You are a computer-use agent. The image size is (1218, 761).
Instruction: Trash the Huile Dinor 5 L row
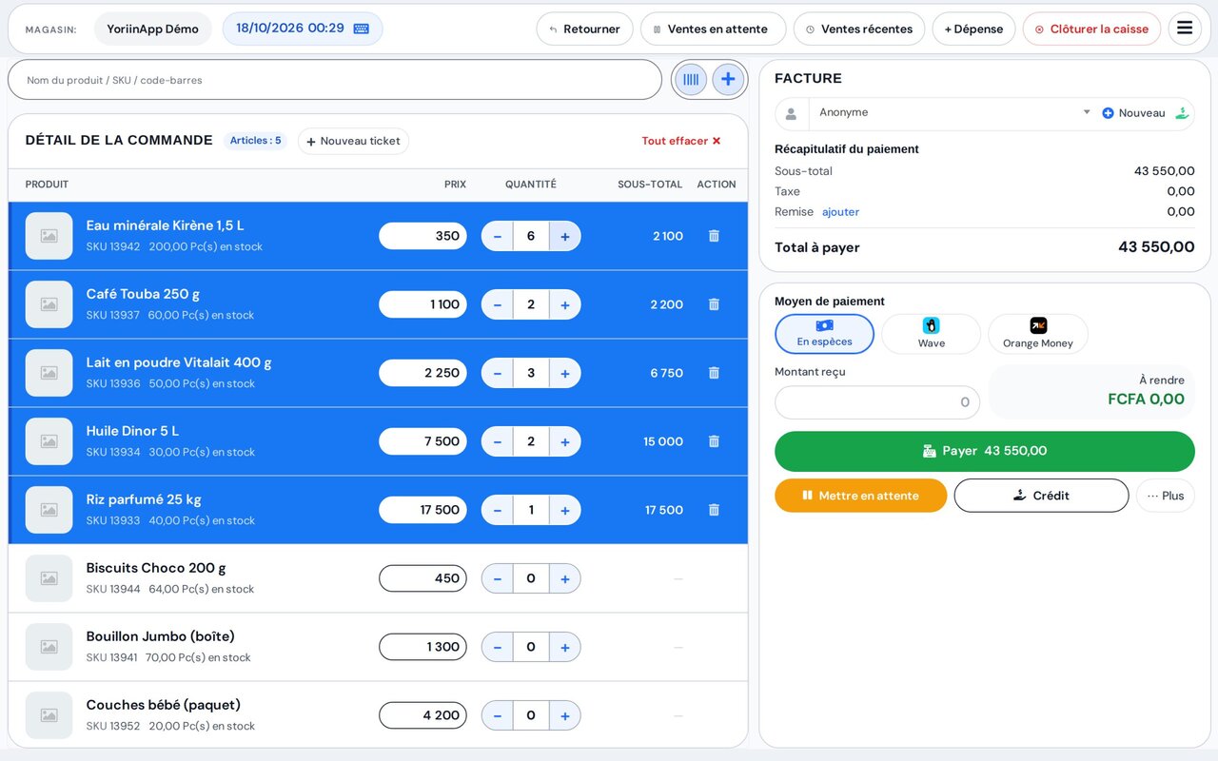coord(714,441)
